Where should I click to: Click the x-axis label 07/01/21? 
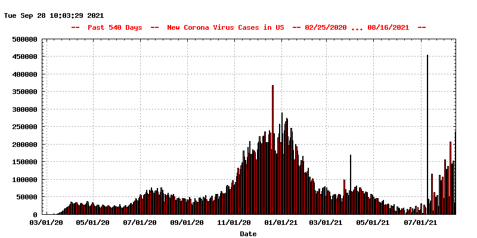(x=421, y=223)
